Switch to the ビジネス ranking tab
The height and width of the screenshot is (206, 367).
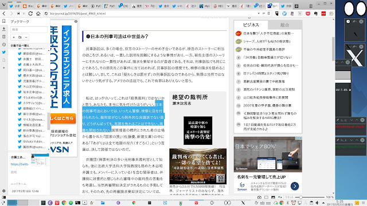(x=251, y=25)
